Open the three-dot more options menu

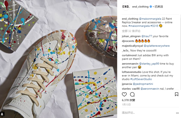[177, 113]
